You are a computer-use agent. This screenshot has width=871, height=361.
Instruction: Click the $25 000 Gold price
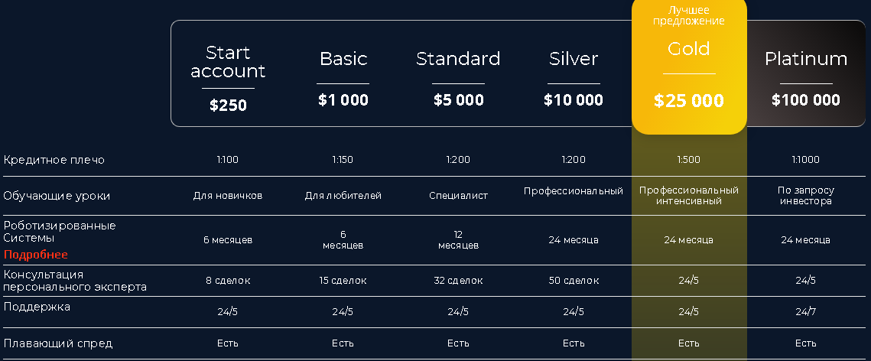(688, 101)
